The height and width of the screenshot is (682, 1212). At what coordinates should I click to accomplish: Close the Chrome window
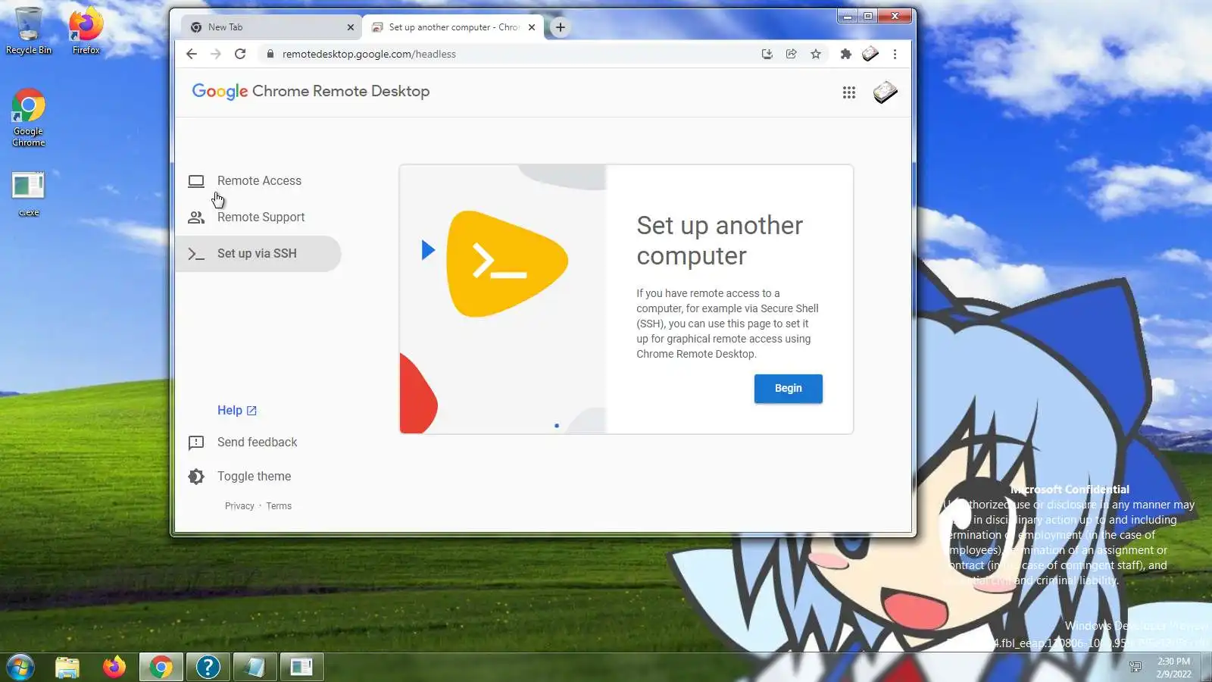point(895,16)
